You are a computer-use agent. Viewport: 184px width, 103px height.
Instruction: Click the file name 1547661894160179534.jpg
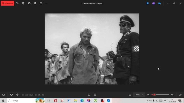(x=92, y=3)
